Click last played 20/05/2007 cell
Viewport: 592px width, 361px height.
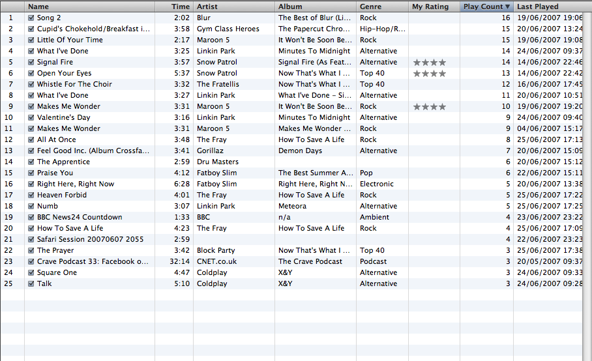(x=550, y=261)
